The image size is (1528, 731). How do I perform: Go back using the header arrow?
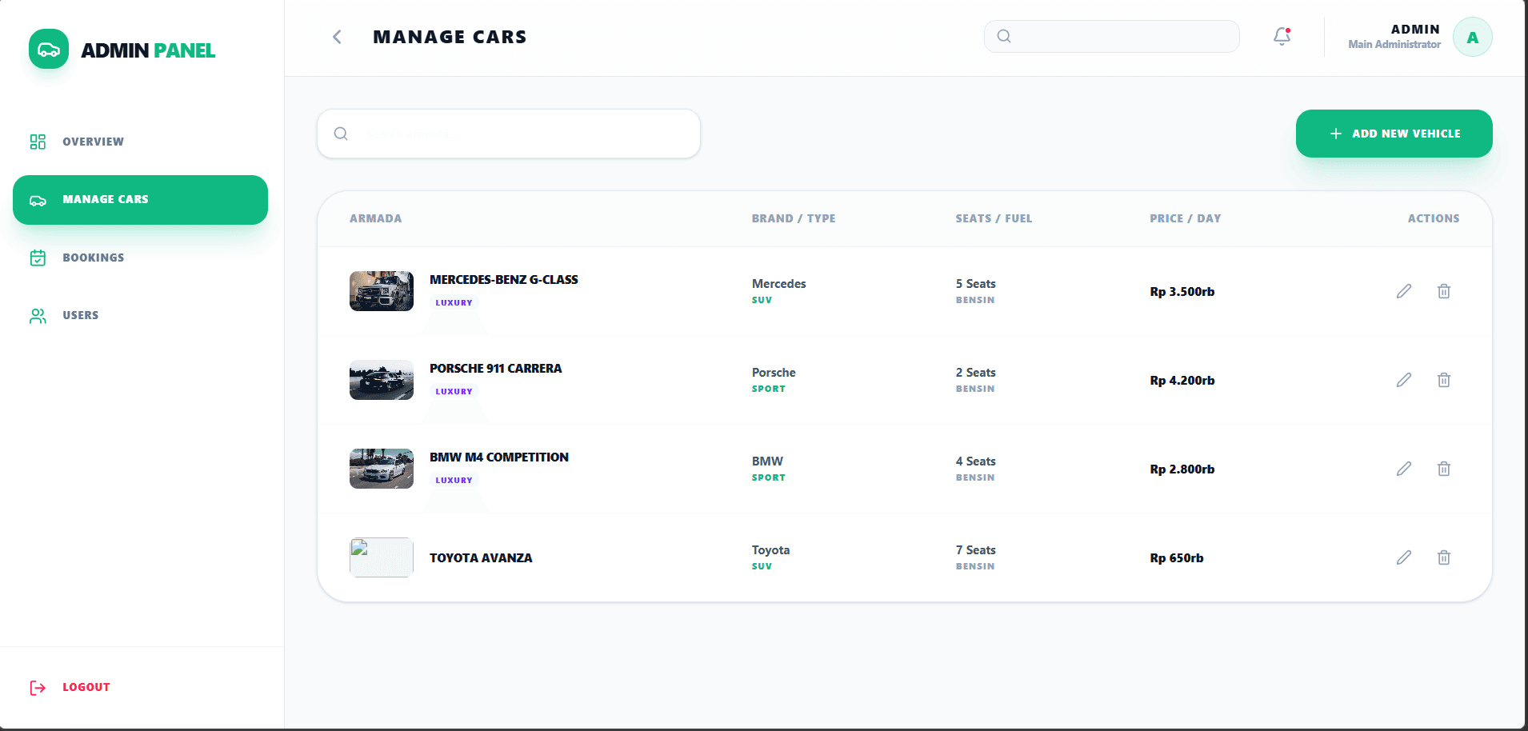[337, 37]
